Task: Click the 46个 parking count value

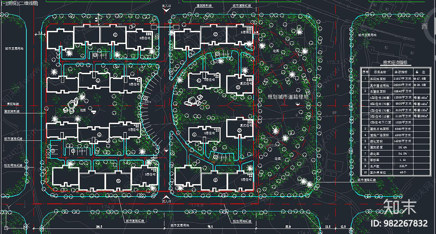Action: click(x=403, y=172)
